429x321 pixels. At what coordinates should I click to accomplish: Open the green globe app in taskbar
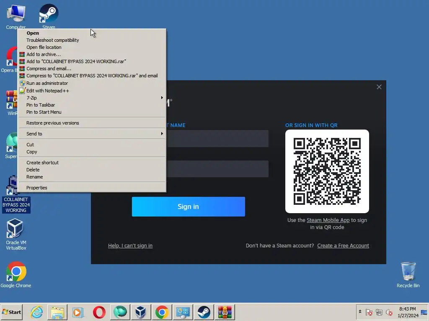[x=120, y=312]
